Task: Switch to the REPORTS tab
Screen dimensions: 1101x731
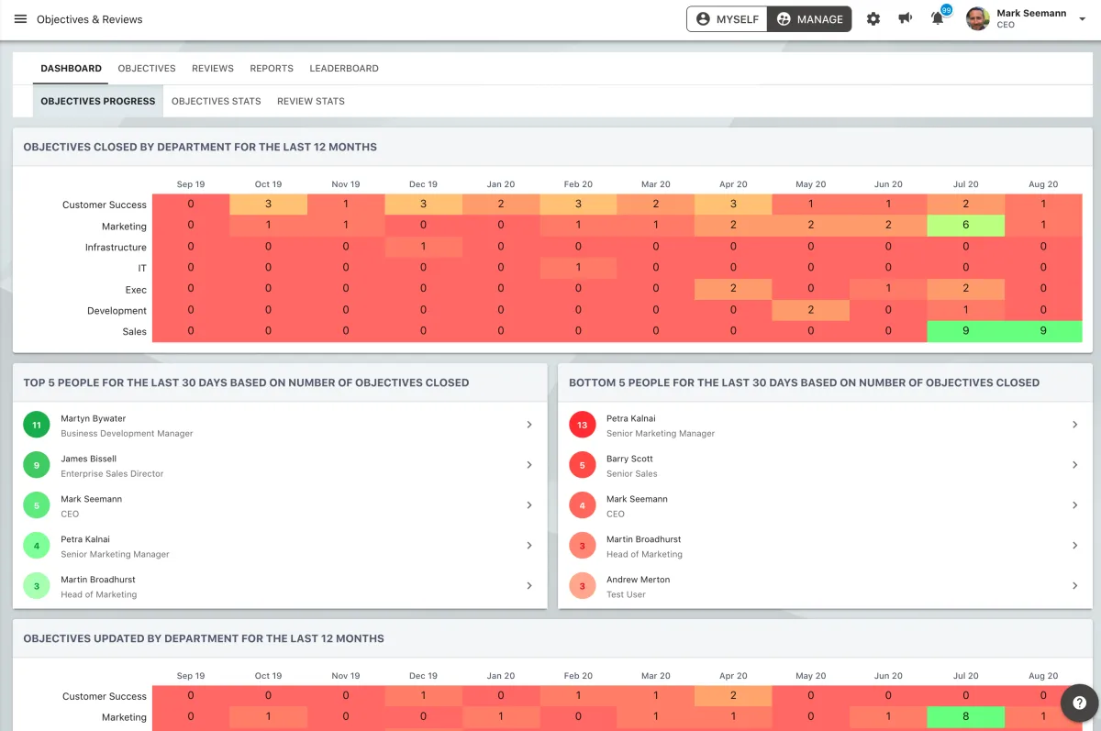Action: coord(272,69)
